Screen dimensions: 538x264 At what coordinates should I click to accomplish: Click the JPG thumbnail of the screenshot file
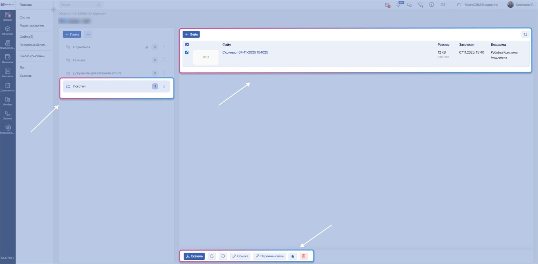point(205,57)
